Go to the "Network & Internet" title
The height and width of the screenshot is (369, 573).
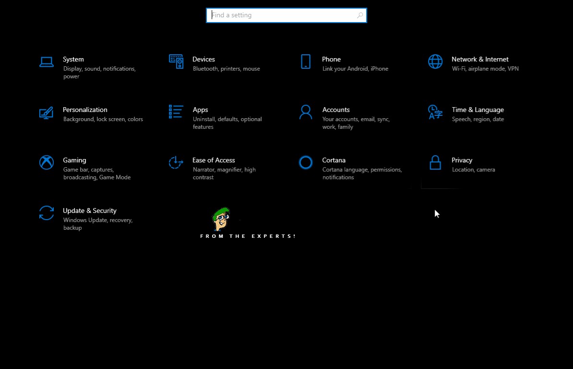coord(480,59)
